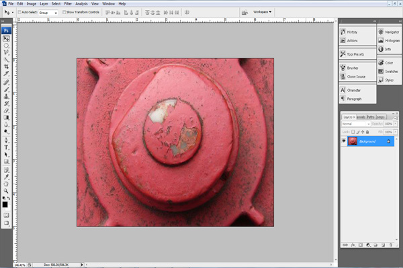This screenshot has width=403, height=268.
Task: Open the Fill slider arrow
Action: (396, 132)
